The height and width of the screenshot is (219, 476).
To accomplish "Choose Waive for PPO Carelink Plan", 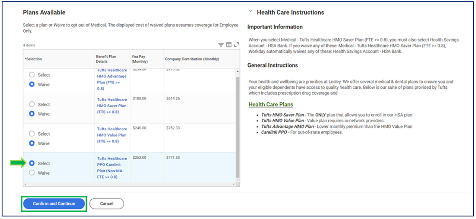I will [x=32, y=173].
